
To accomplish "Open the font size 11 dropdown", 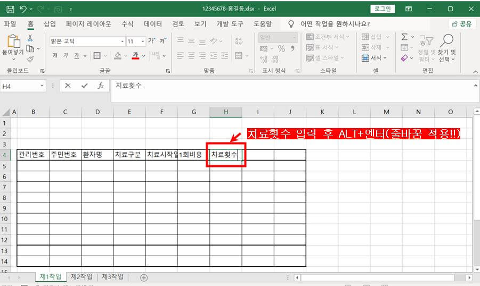I will click(143, 41).
